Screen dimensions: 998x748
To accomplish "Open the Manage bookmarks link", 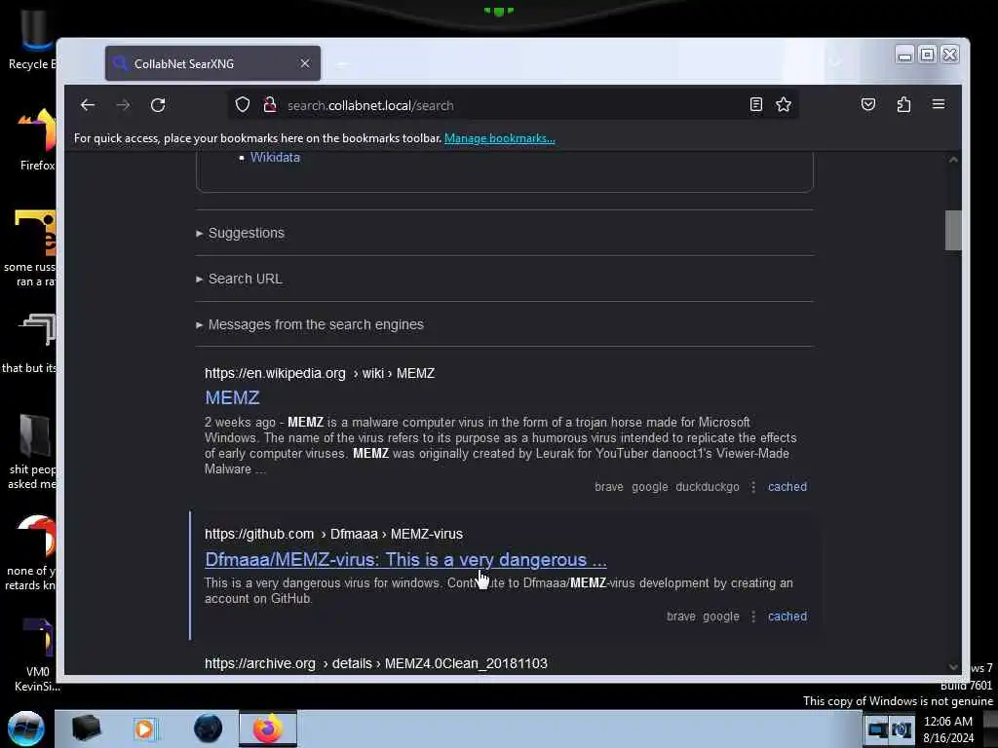I will [x=500, y=138].
